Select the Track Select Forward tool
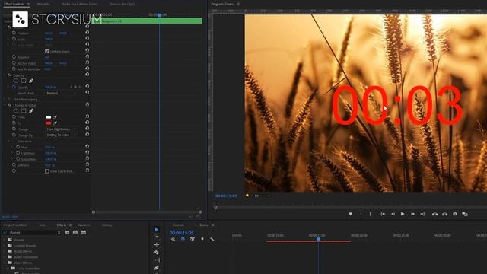Screen dimensions: 487x274 tap(157, 237)
